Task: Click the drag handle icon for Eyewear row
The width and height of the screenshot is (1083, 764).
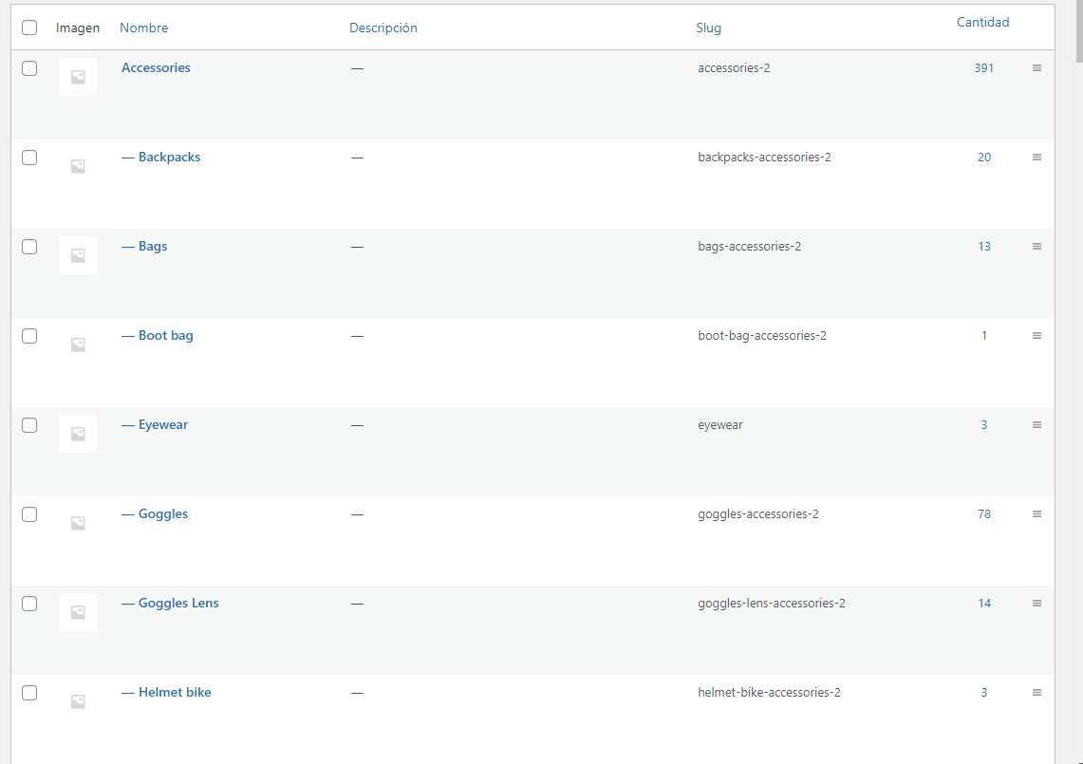Action: pyautogui.click(x=1036, y=424)
